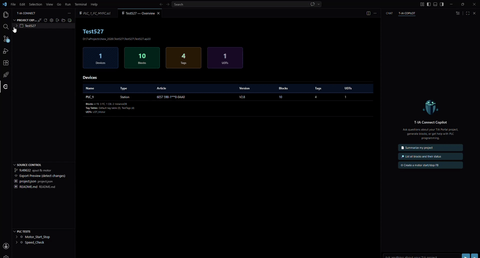Close the Test527 Overview tab
This screenshot has width=480, height=258.
pos(158,13)
